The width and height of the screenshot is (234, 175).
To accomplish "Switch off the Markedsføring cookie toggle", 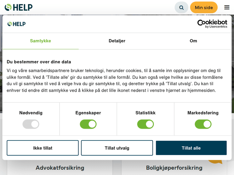I will (x=203, y=124).
